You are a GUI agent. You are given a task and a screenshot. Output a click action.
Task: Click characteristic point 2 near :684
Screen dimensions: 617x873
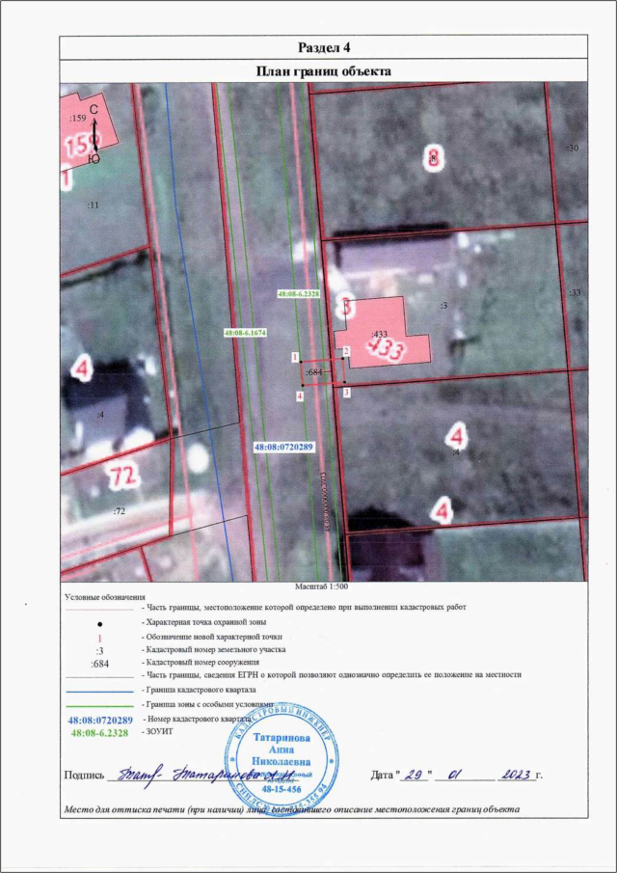pyautogui.click(x=346, y=351)
